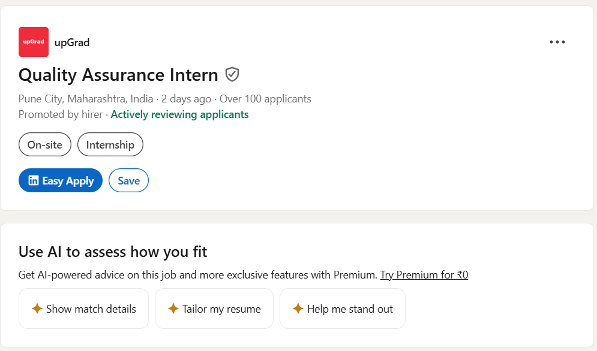
Task: Click the LinkedIn logo on Easy Apply
Action: pyautogui.click(x=34, y=180)
